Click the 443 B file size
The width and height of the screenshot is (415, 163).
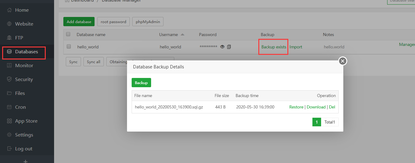(220, 107)
